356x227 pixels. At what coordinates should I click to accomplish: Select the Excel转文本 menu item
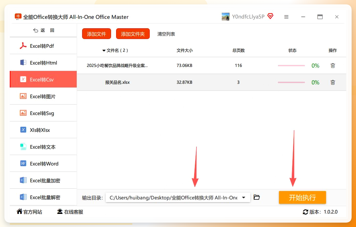tap(43, 146)
